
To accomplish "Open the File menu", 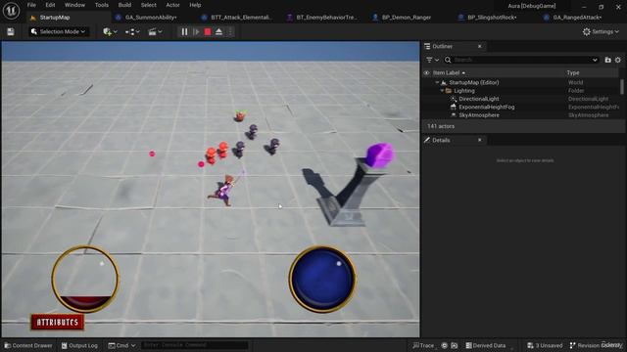I will (x=31, y=5).
